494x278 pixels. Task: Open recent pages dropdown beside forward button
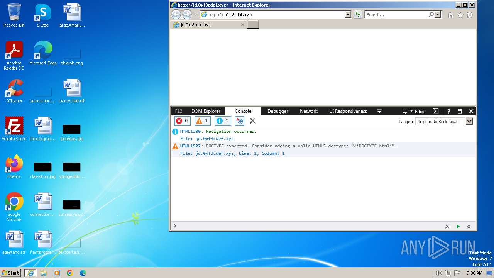click(195, 15)
